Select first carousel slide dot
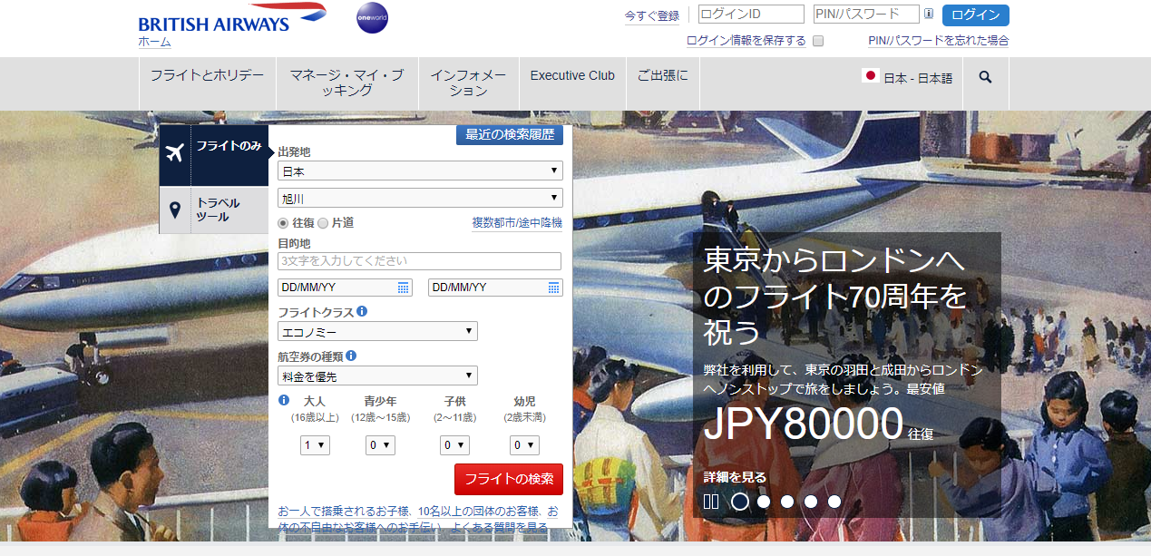1151x556 pixels. click(740, 502)
